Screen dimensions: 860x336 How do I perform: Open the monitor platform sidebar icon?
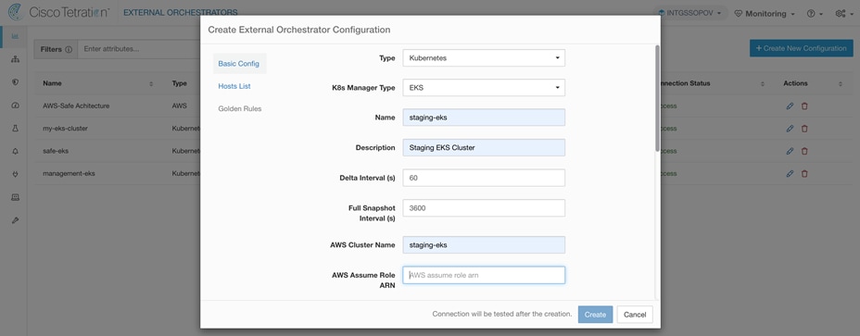(16, 197)
